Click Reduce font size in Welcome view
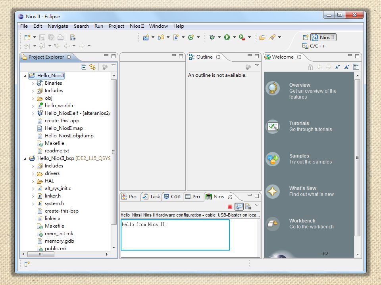 (337, 67)
